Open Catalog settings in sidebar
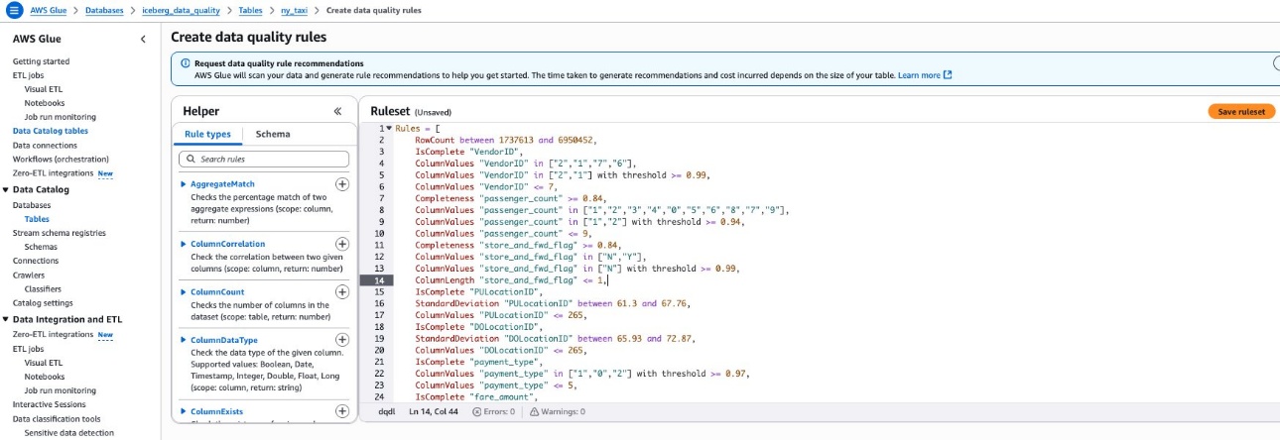The width and height of the screenshot is (1280, 440). [x=43, y=303]
